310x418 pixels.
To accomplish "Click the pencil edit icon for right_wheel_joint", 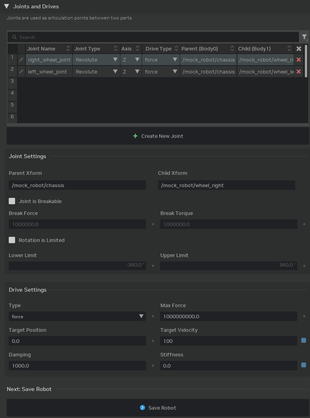I will coord(21,60).
